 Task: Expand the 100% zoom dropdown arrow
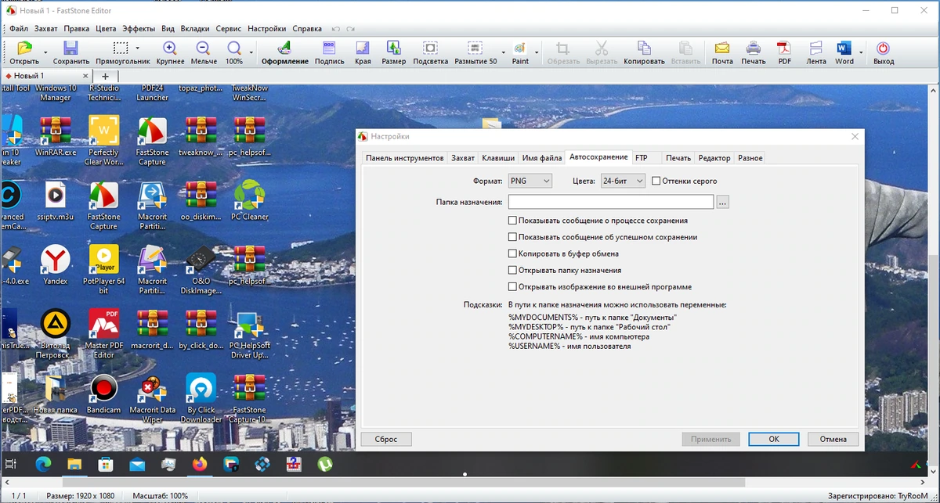251,53
